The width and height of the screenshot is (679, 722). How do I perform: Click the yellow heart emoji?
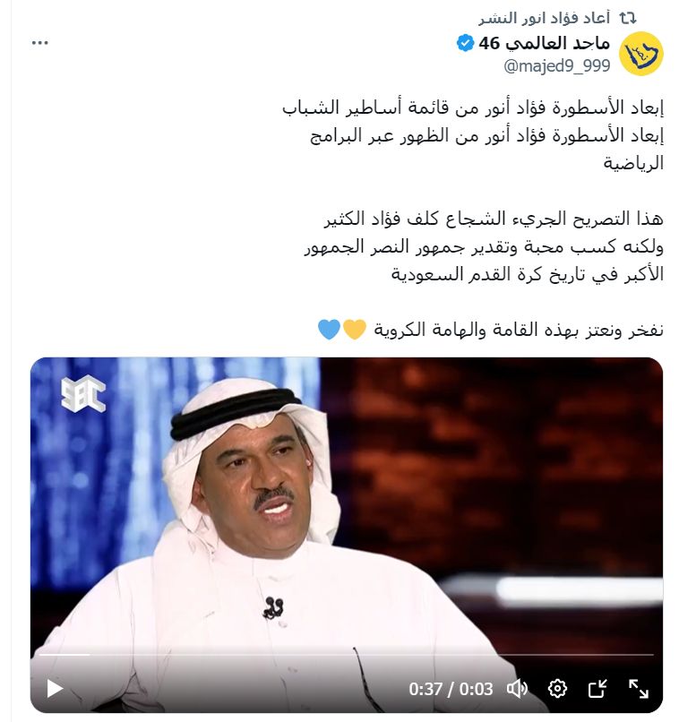pyautogui.click(x=355, y=330)
